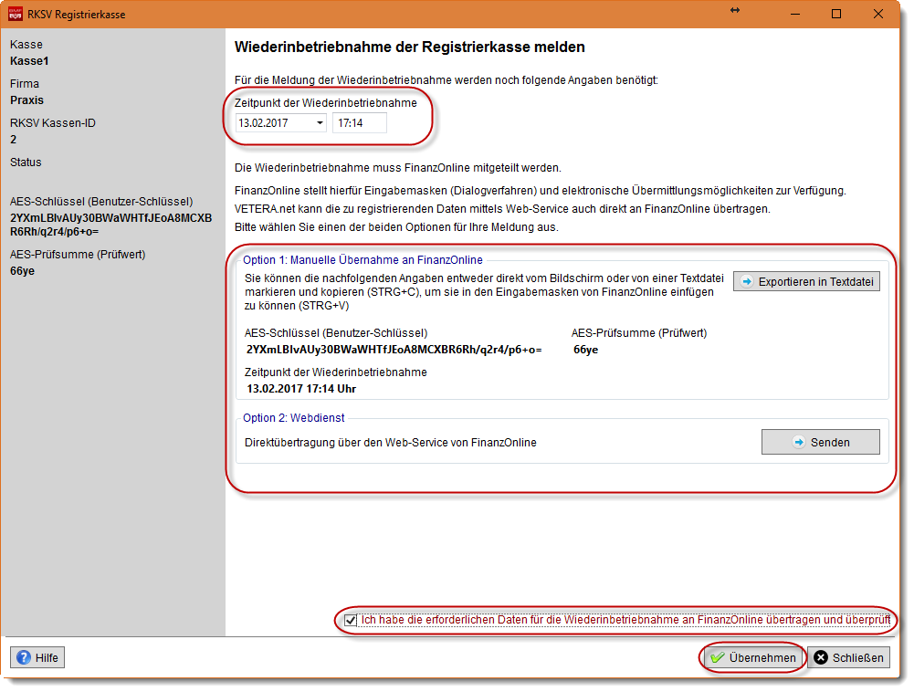Click the time field showing 17:14

[358, 123]
